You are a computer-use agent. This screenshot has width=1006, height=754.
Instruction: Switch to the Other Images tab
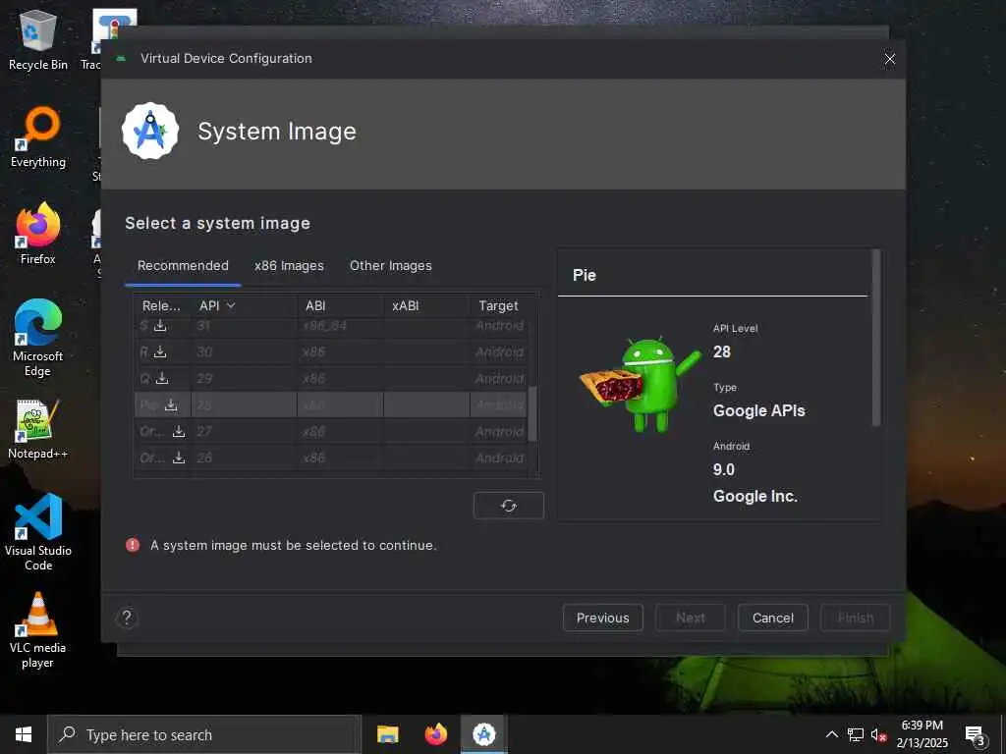pos(391,265)
